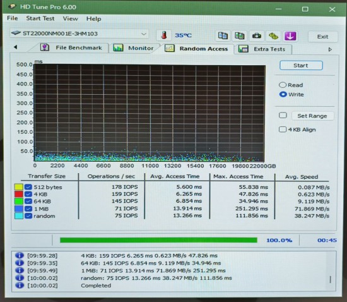
Task: Click info icon for 09:59.49 log entry
Action: pos(20,270)
